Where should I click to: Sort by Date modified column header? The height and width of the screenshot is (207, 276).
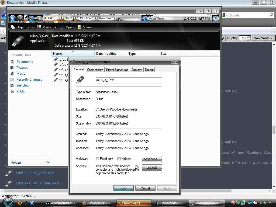111,54
